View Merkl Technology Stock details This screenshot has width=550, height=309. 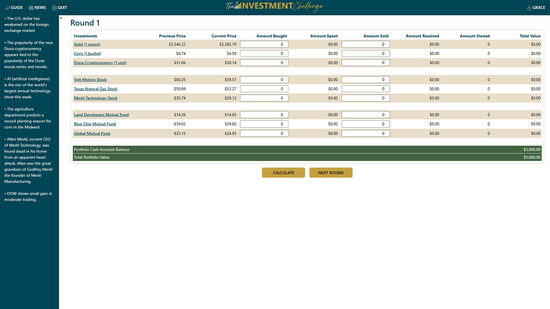click(96, 98)
